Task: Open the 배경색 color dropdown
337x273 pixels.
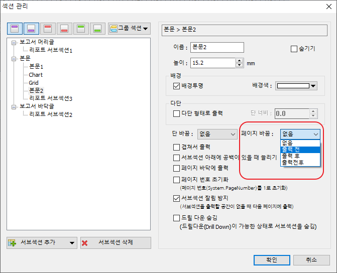Action: [x=296, y=86]
